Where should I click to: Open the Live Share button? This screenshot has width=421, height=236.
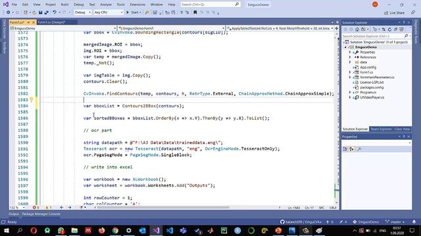(x=395, y=12)
